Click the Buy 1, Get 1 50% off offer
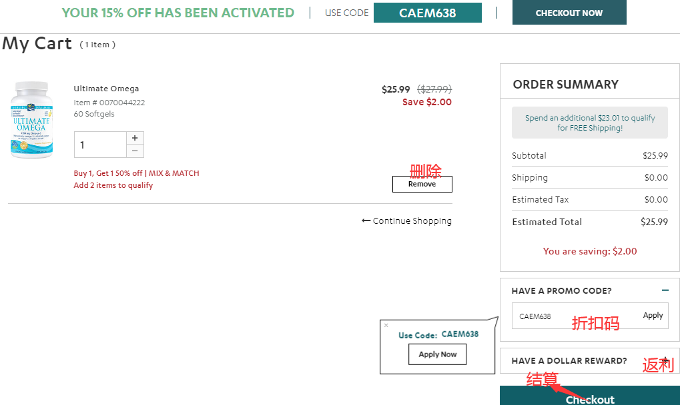The image size is (680, 405). (107, 173)
